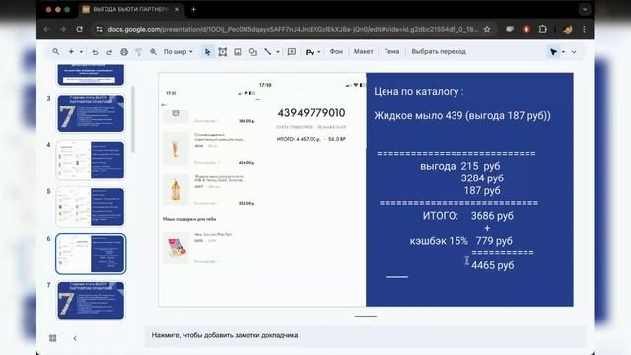This screenshot has width=631, height=355.
Task: Select the paint format tool
Action: coord(138,52)
